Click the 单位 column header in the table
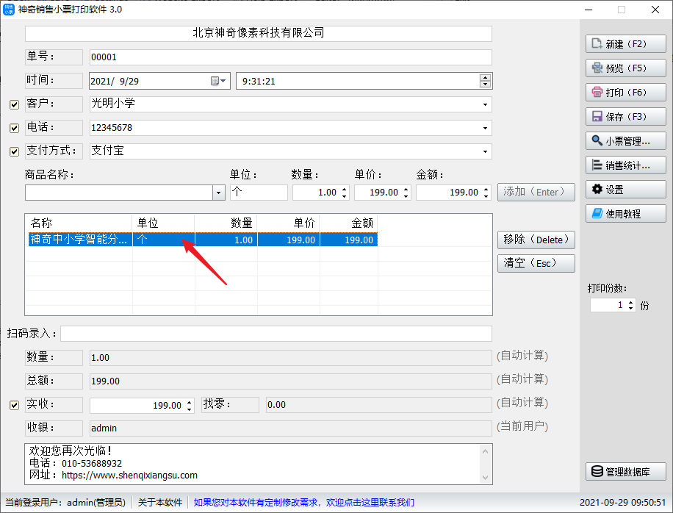 pyautogui.click(x=164, y=223)
